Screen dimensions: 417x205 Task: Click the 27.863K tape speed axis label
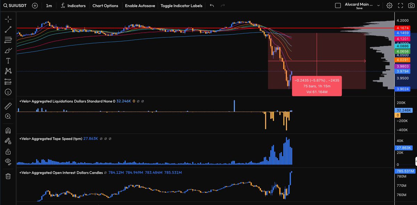(404, 148)
